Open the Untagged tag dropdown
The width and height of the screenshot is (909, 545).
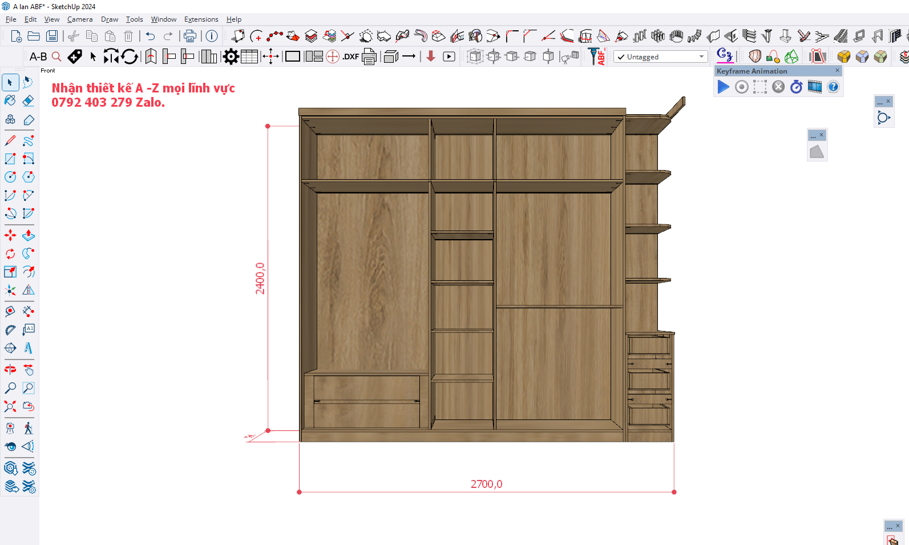pyautogui.click(x=661, y=56)
